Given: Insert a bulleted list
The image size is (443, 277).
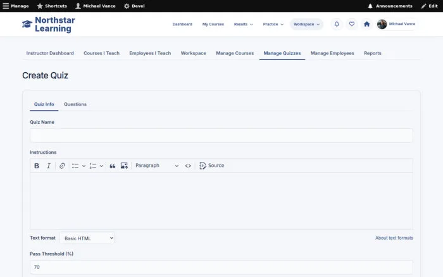Looking at the screenshot, I should tap(75, 166).
